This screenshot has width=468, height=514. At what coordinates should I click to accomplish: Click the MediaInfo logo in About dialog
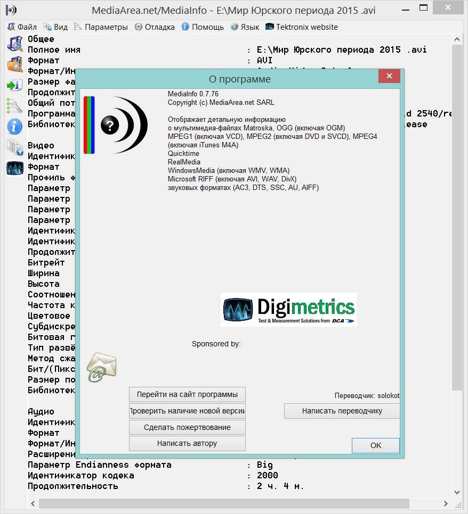pyautogui.click(x=116, y=125)
